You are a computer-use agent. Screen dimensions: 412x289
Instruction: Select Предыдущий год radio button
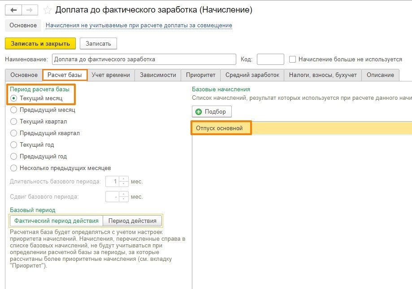point(13,156)
